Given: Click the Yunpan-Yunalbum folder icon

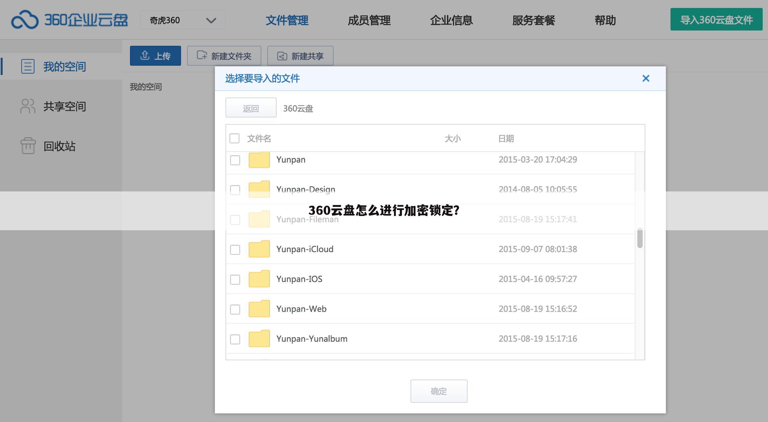Looking at the screenshot, I should pos(259,338).
